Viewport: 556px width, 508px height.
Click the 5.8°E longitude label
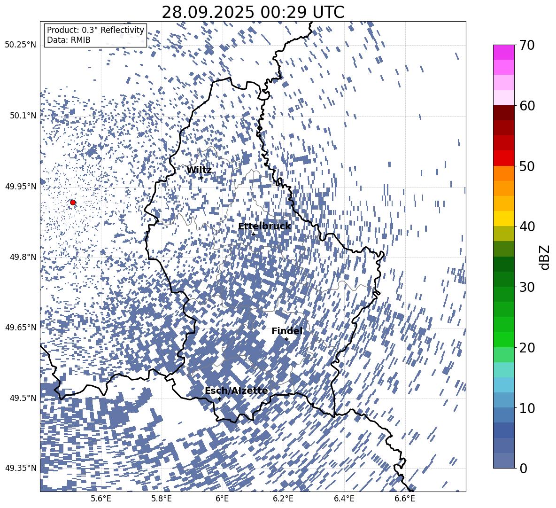point(162,499)
